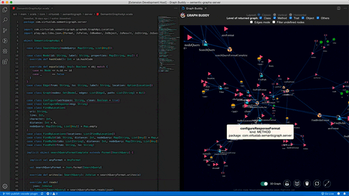Screen dimensions: 349x196
Task: Click the warnings triangle in status bar
Action: (x=54, y=194)
